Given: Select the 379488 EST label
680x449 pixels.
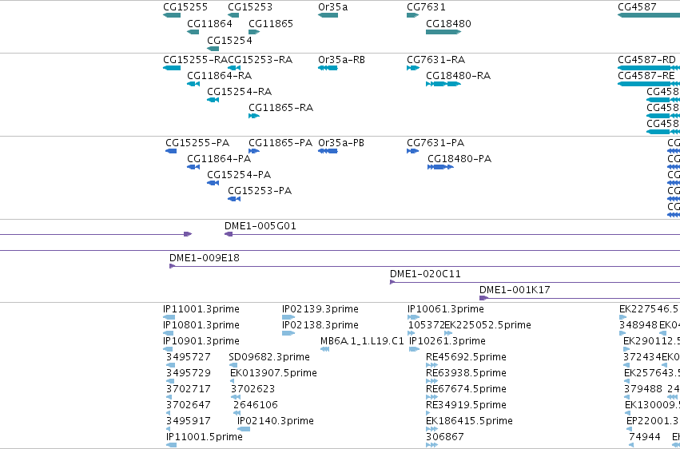Looking at the screenshot, I should (x=643, y=389).
